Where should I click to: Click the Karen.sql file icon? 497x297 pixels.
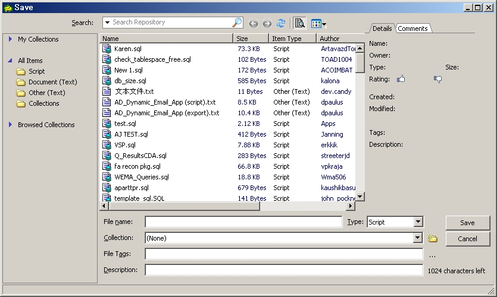107,49
